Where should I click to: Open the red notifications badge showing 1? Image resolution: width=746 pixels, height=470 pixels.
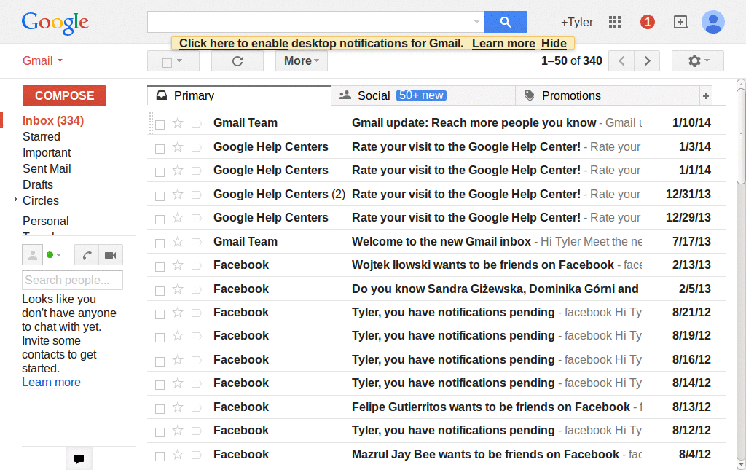coord(647,22)
